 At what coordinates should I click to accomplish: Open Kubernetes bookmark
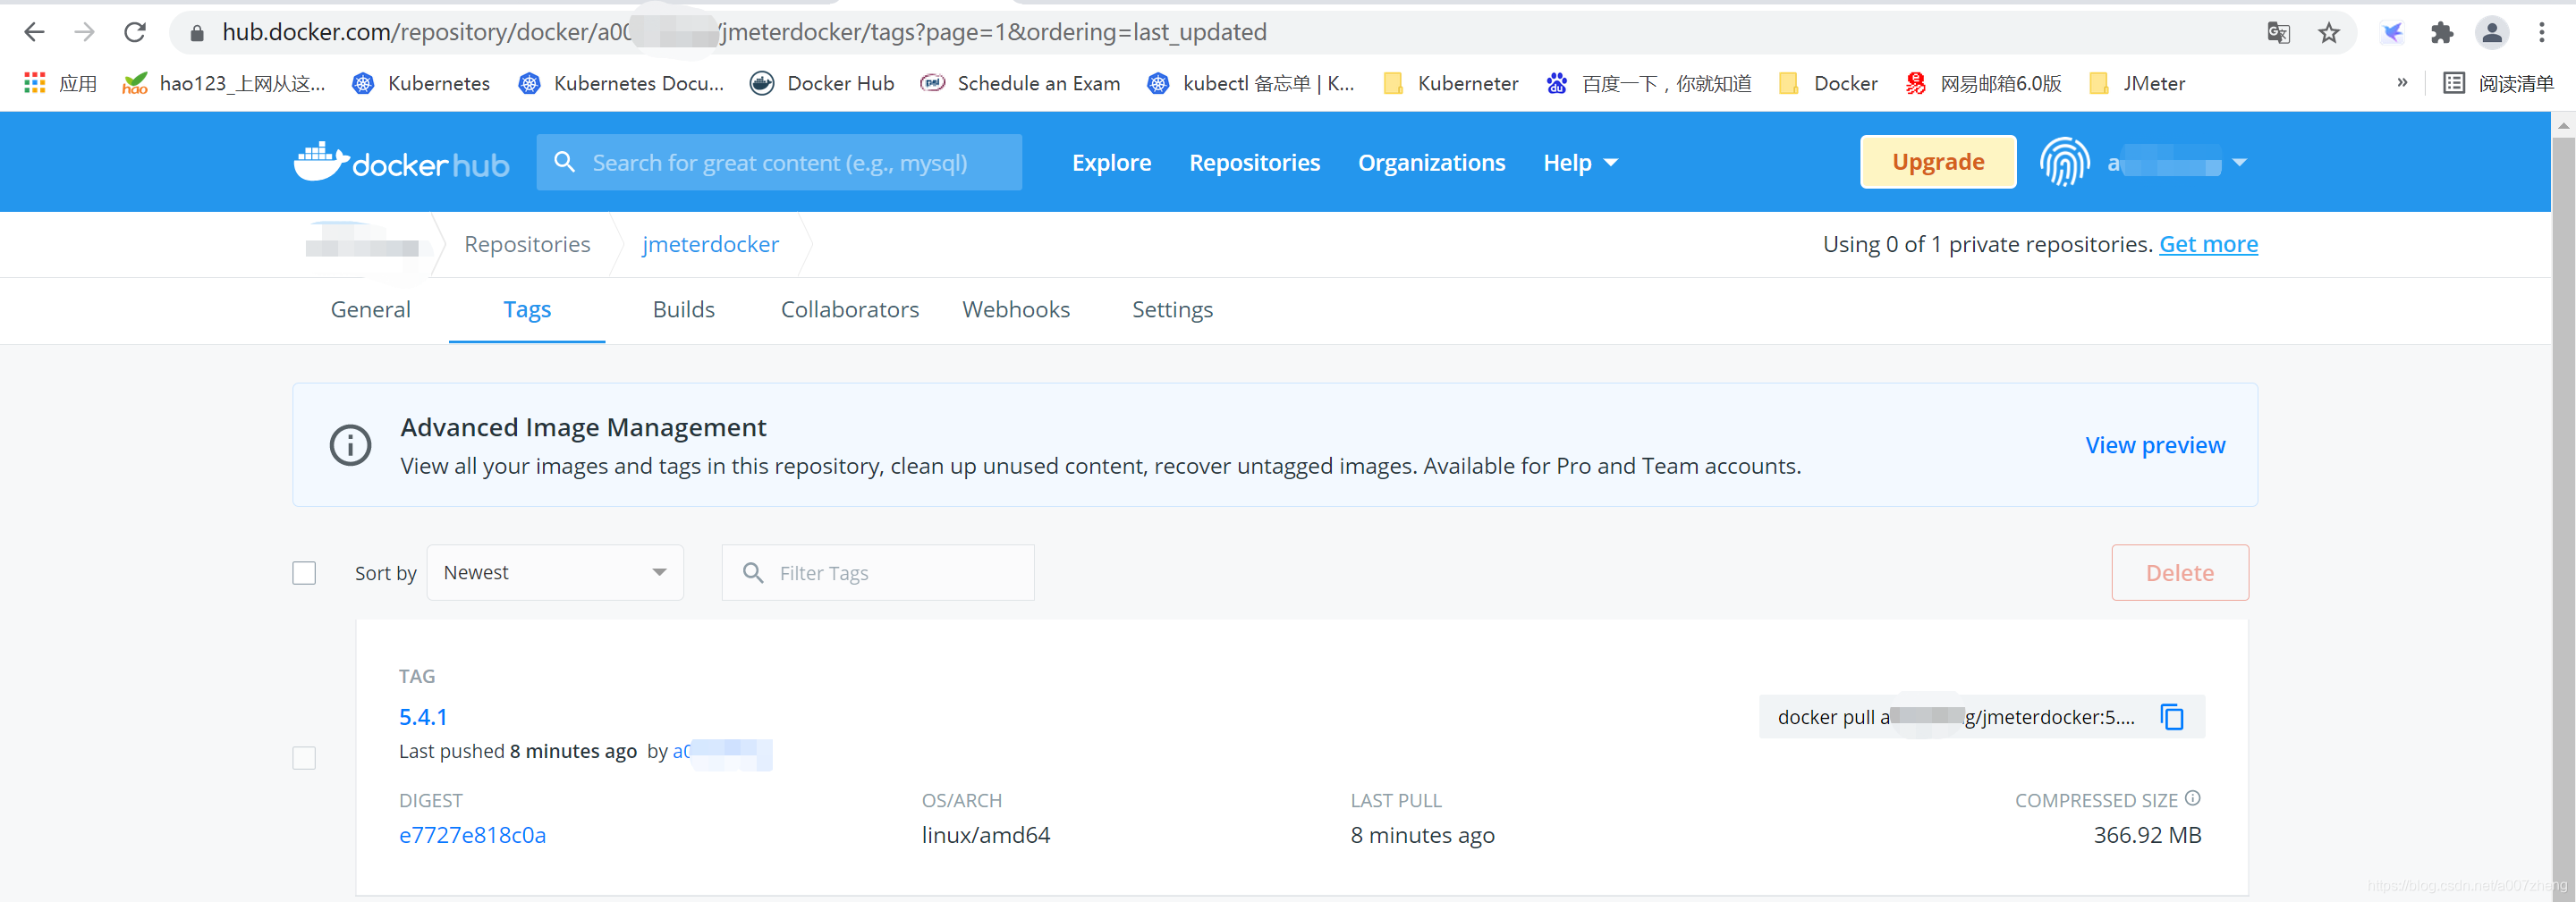coord(421,83)
